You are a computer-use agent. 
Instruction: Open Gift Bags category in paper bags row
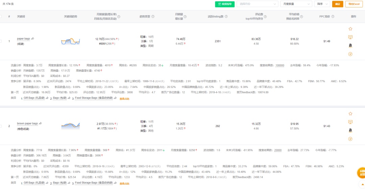pos(34,98)
